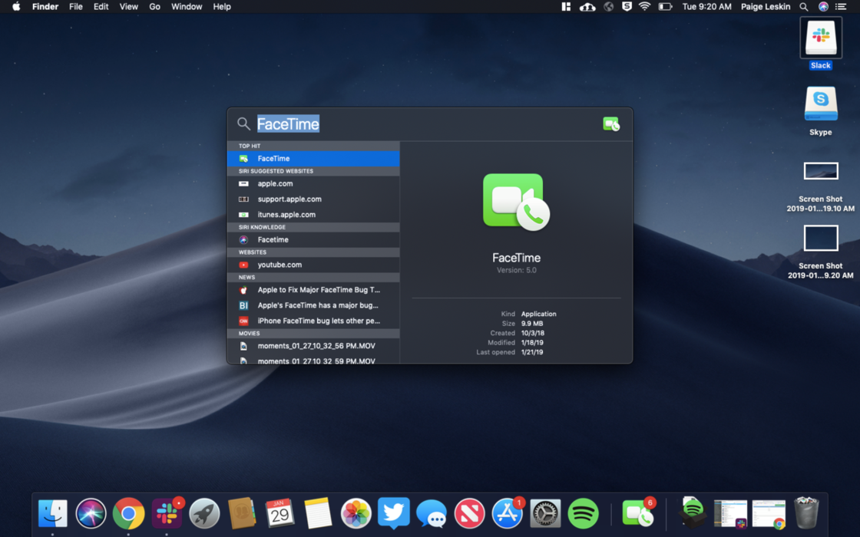This screenshot has width=860, height=537.
Task: Open Calendar showing 29 in Dock
Action: click(x=279, y=513)
